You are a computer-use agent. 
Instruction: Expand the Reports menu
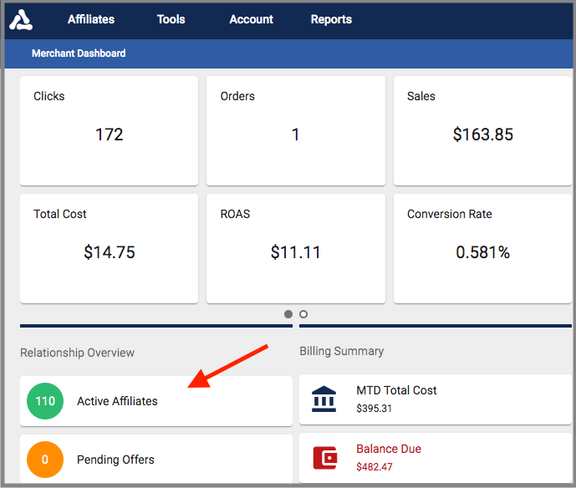pyautogui.click(x=331, y=19)
